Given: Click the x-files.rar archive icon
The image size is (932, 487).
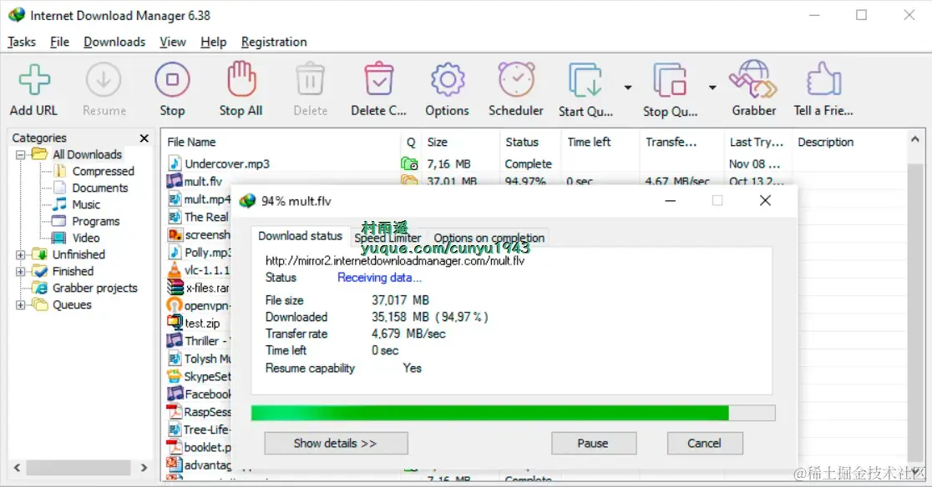Looking at the screenshot, I should [x=175, y=288].
